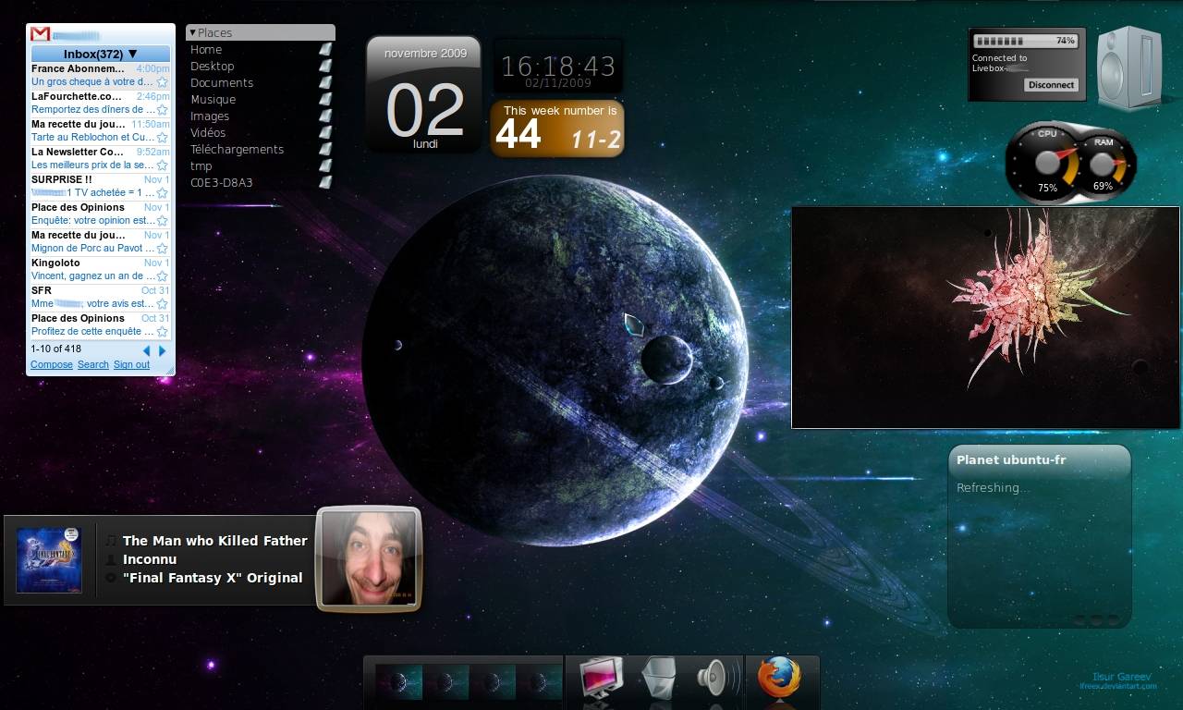Switch to first workspace thumbnail in dock
The image size is (1183, 710).
coord(398,681)
